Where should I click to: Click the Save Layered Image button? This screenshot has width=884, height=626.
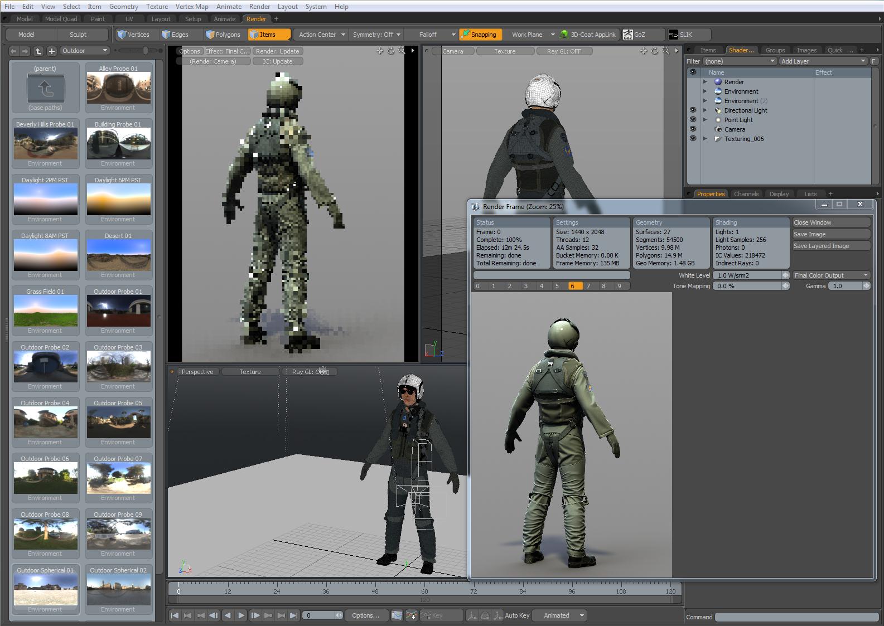831,246
